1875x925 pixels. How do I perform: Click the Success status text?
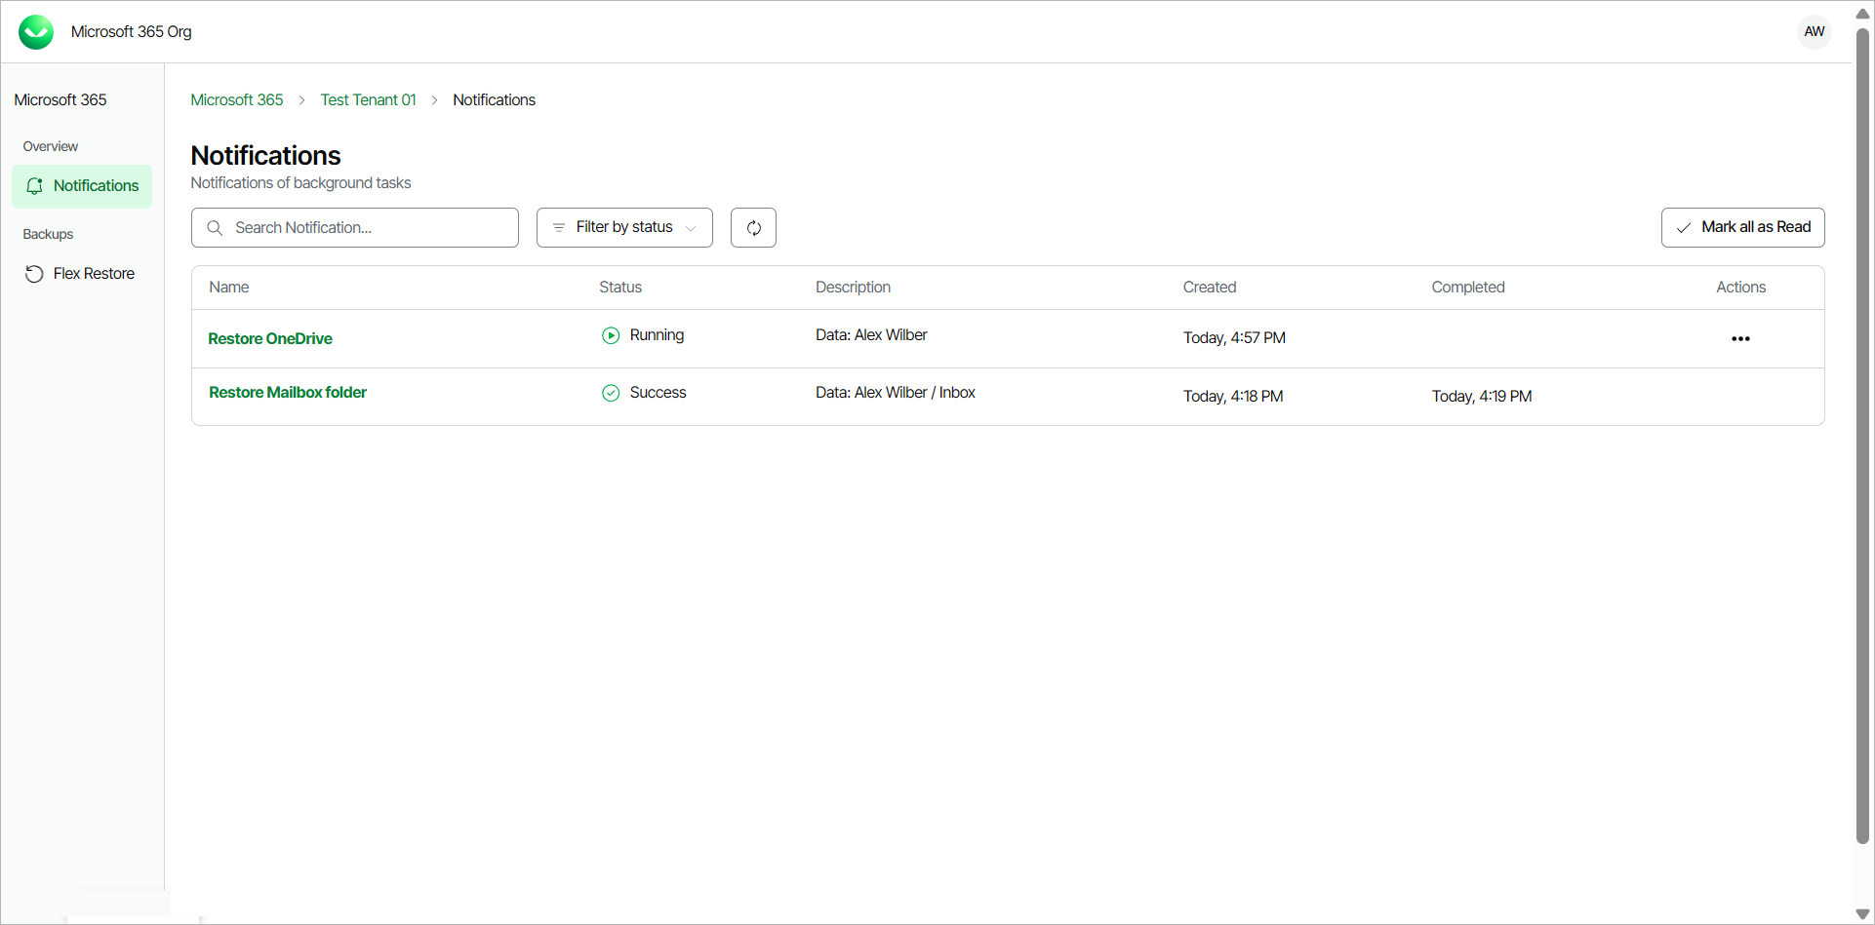[658, 392]
